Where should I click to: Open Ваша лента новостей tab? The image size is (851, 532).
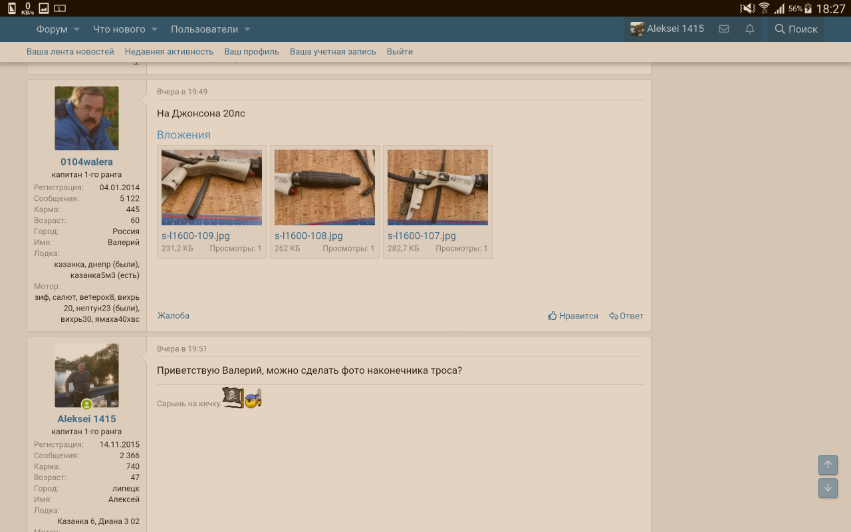[x=70, y=51]
